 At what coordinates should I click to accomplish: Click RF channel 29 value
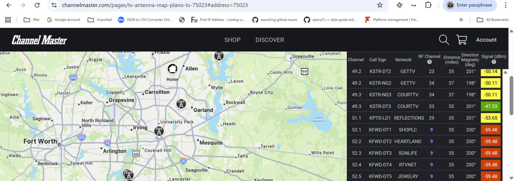(x=431, y=118)
